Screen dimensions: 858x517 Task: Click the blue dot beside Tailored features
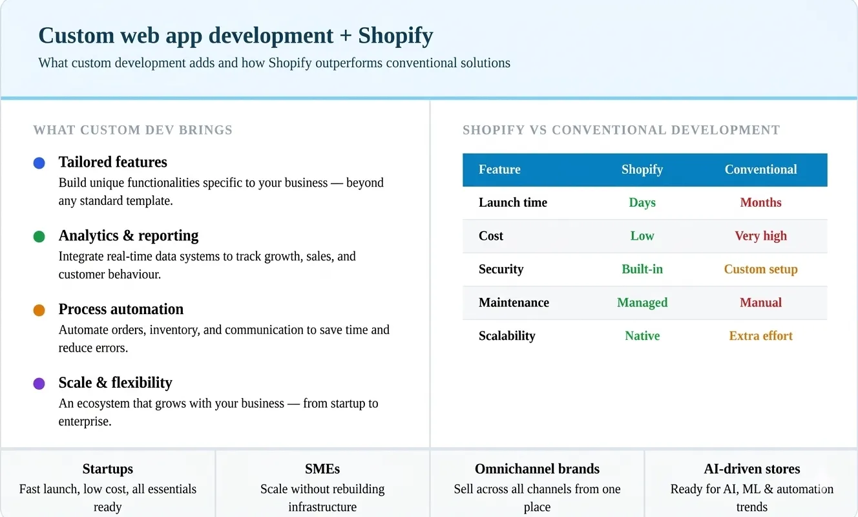pos(39,164)
